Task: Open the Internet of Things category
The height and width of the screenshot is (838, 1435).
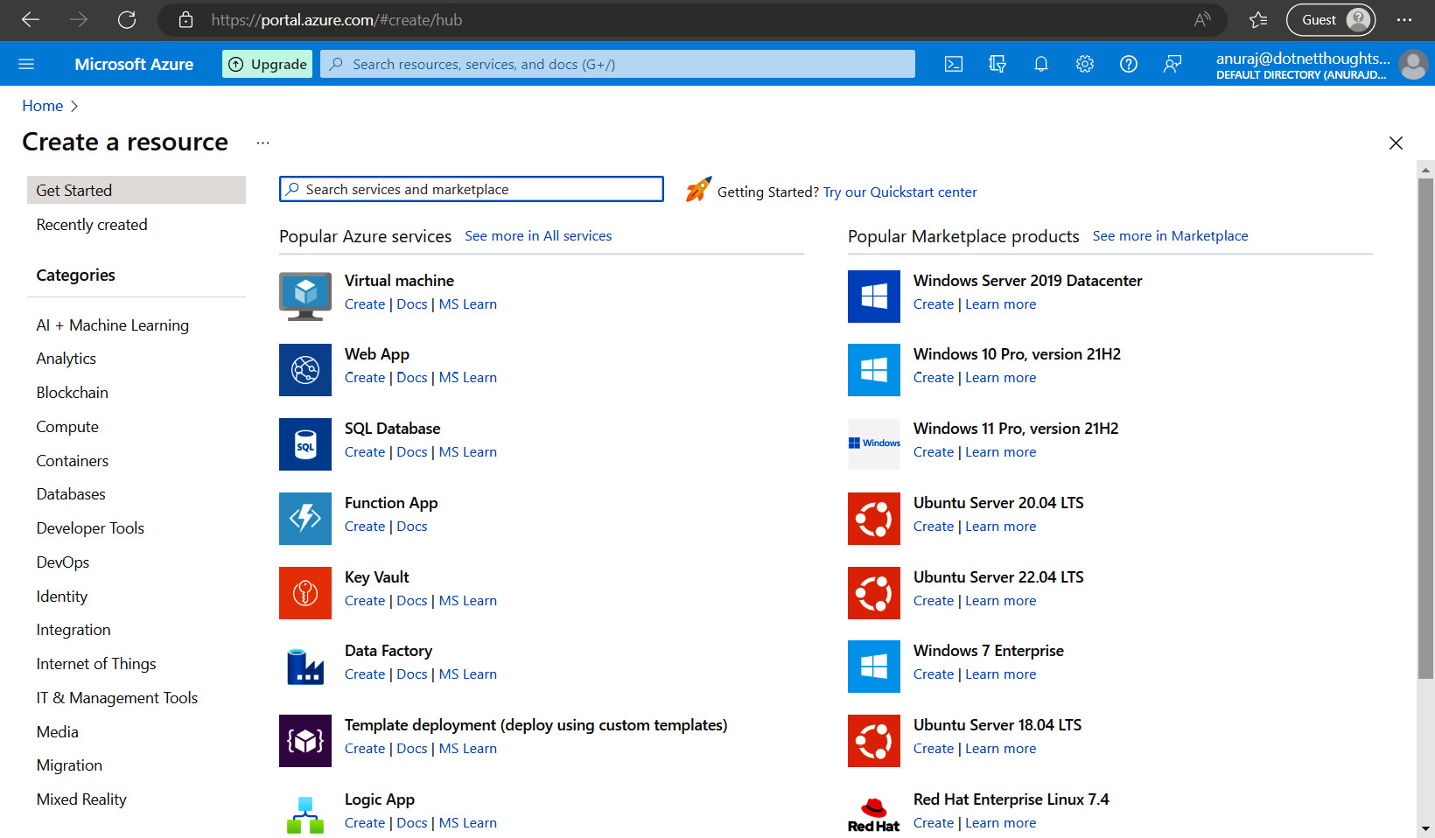Action: coord(96,664)
